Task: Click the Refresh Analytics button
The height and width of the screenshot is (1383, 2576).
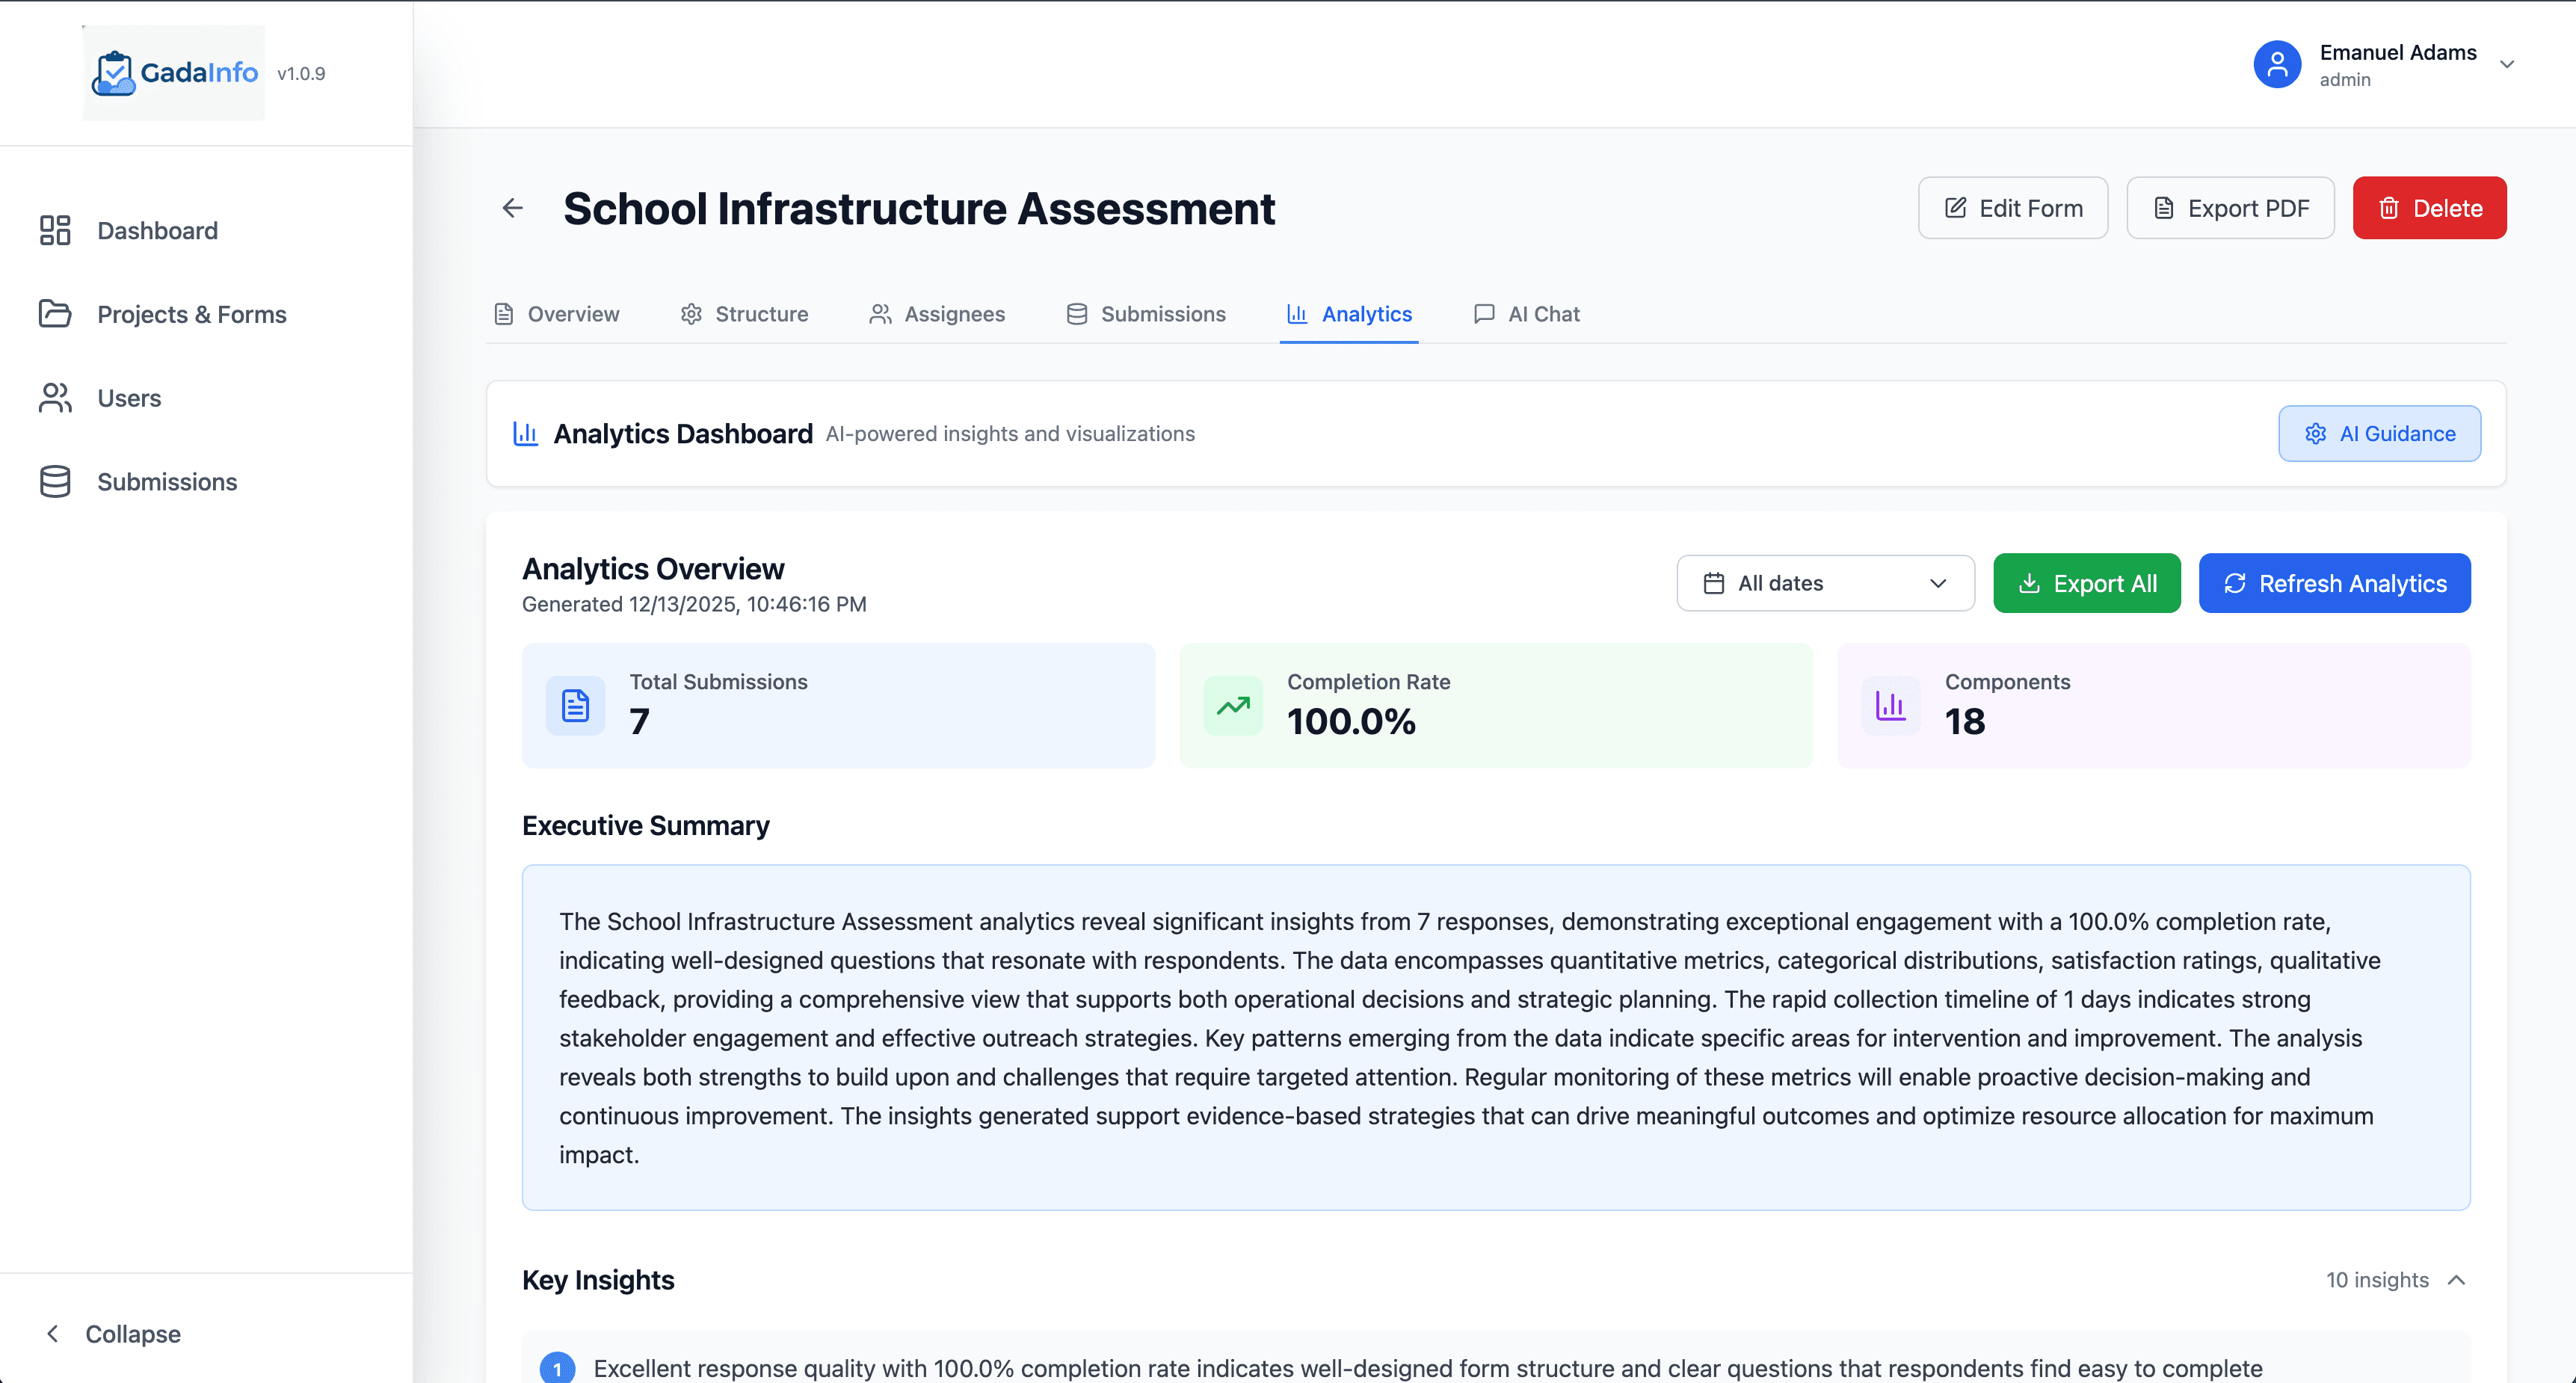Action: 2334,583
